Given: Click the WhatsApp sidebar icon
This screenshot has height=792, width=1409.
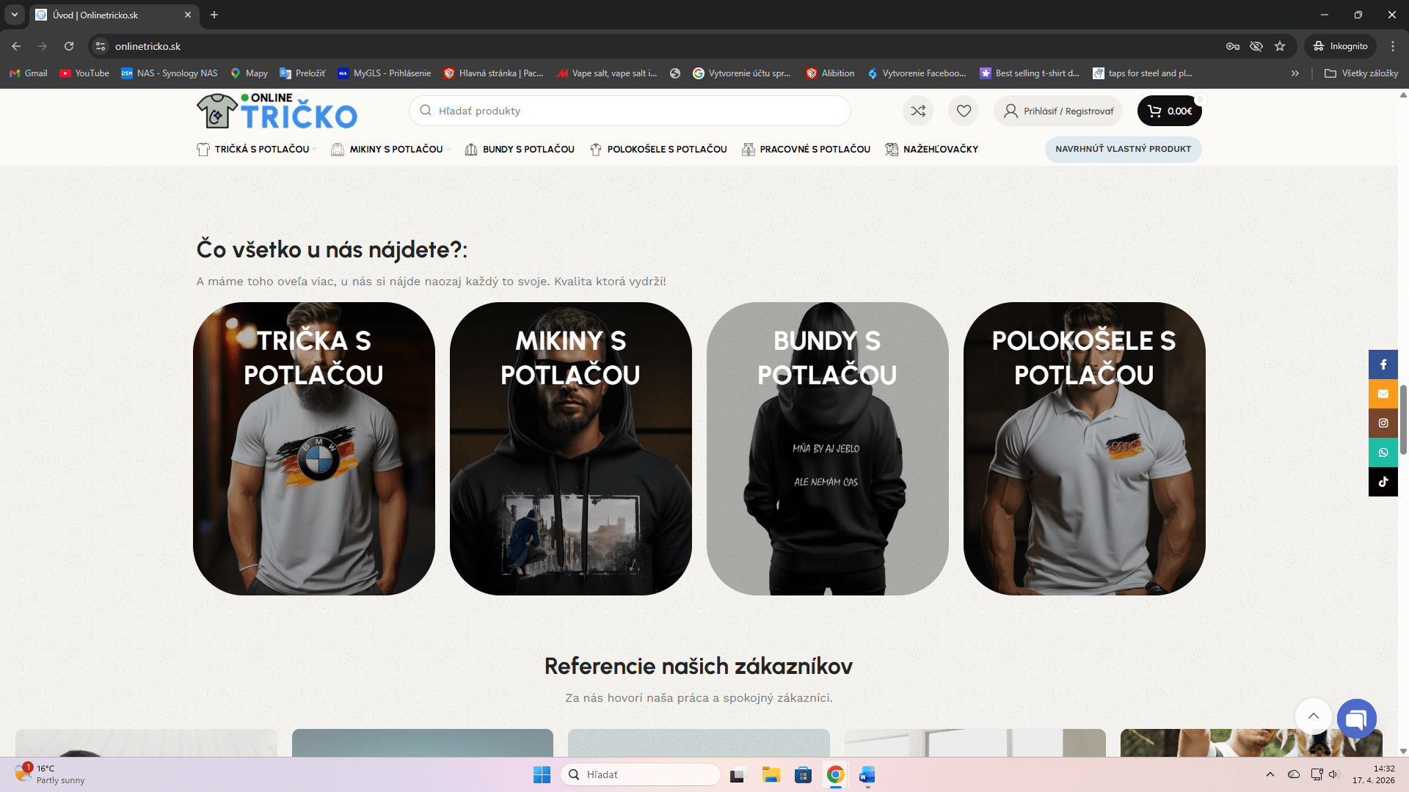Looking at the screenshot, I should click(x=1383, y=452).
